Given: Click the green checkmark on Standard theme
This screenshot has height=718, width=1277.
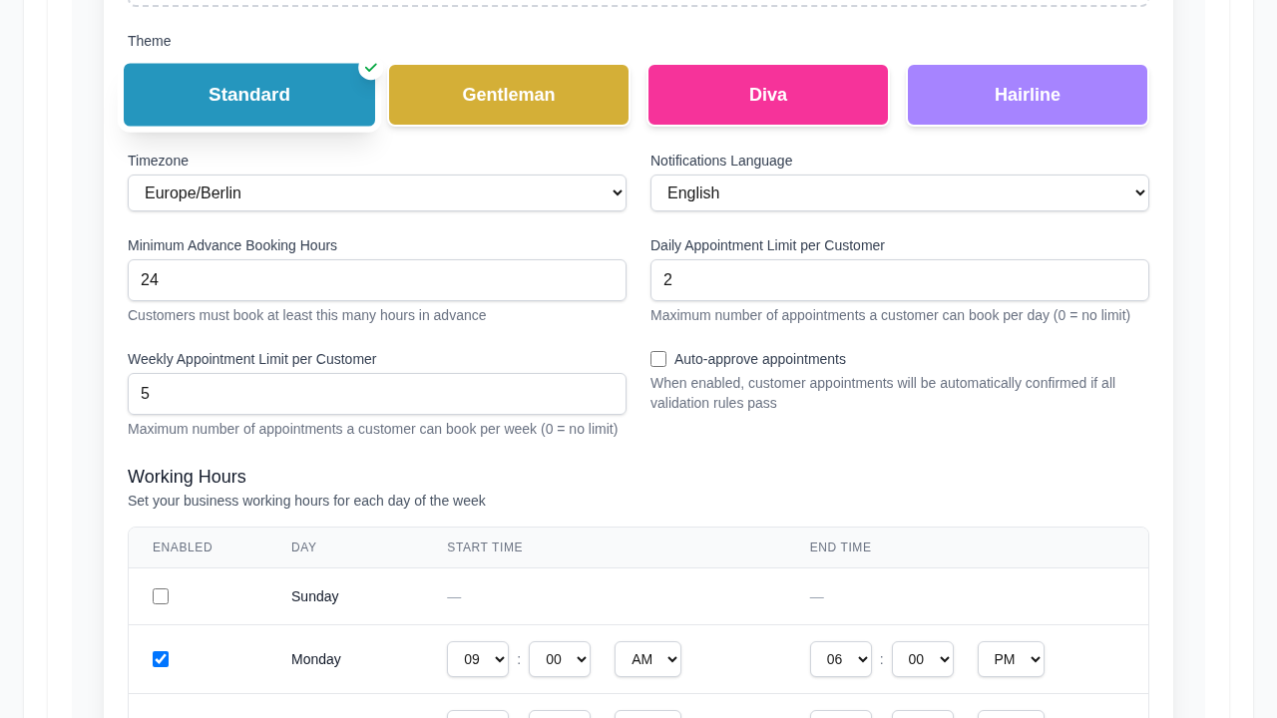Looking at the screenshot, I should [371, 68].
